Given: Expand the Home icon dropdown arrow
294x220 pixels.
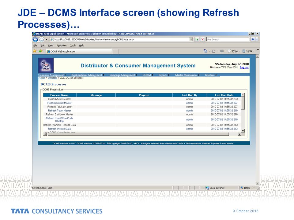Looking at the screenshot, I should pyautogui.click(x=209, y=51).
